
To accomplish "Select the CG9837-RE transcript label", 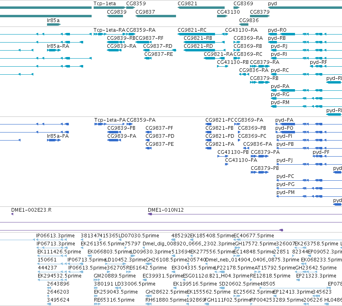I will pos(159,54).
